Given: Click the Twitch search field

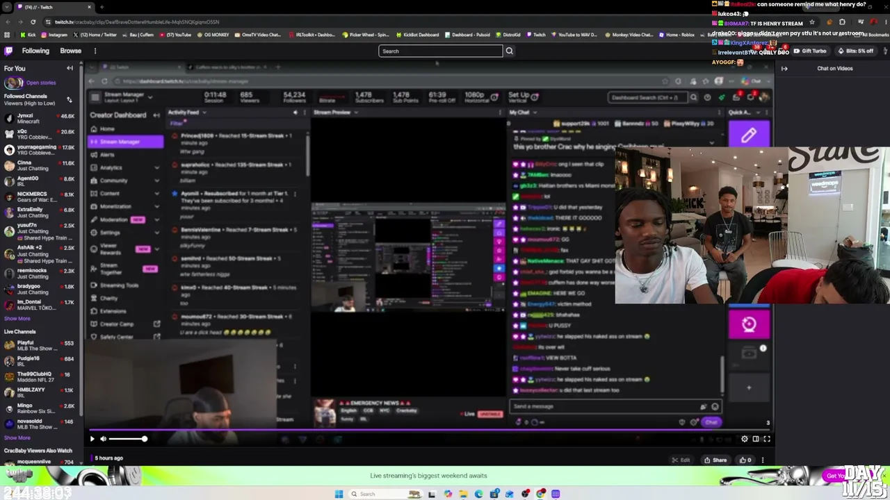Looking at the screenshot, I should tap(440, 51).
